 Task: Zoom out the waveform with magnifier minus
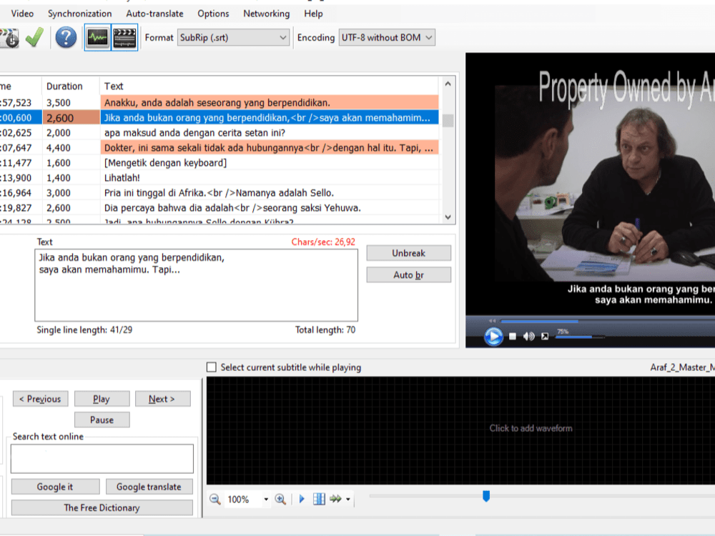tap(214, 499)
